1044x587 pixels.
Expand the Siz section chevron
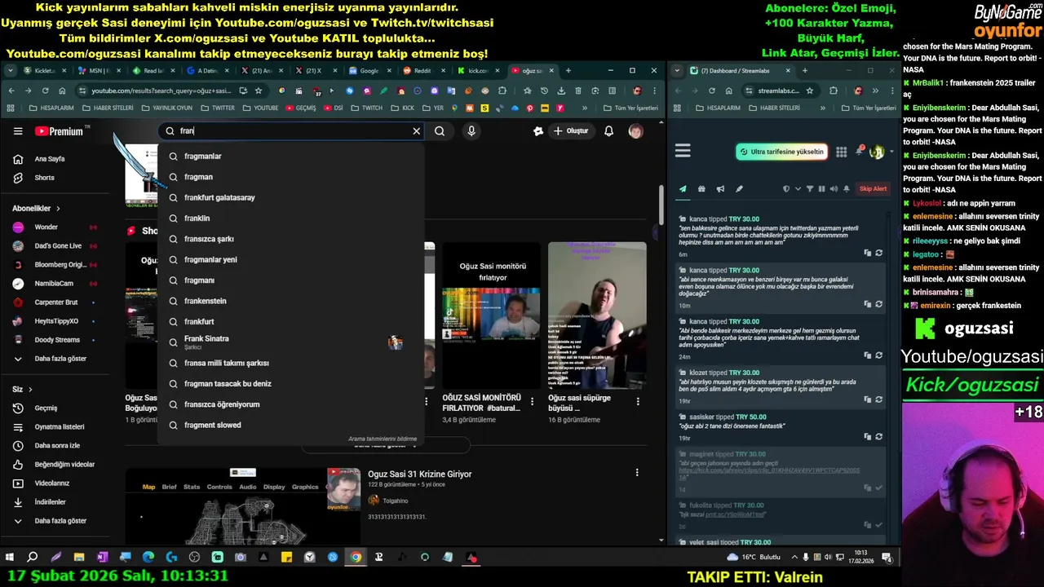[30, 390]
